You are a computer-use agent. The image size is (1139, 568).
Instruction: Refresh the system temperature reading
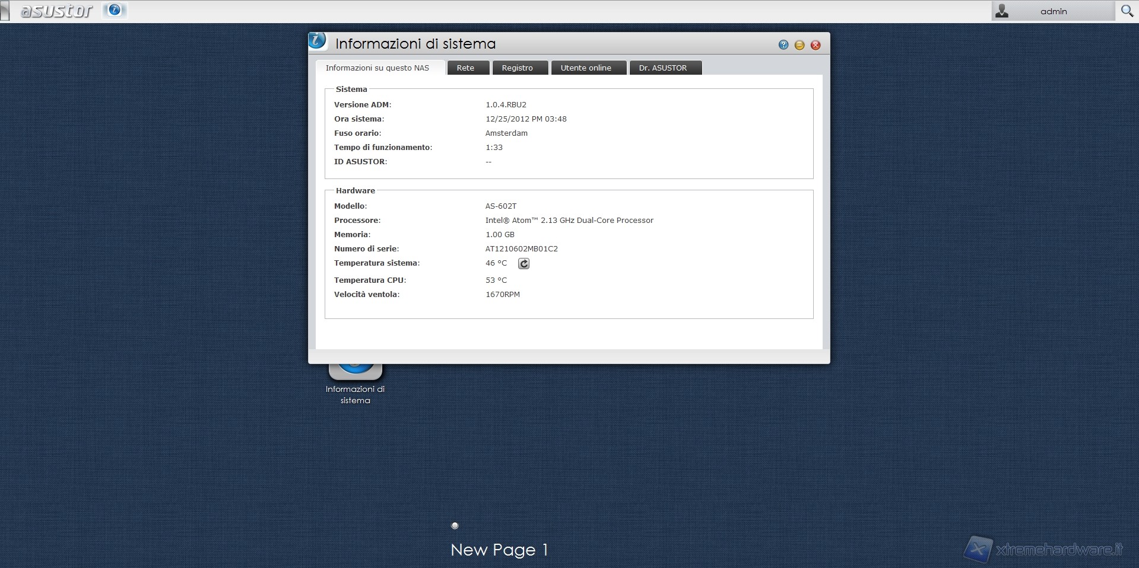tap(524, 264)
